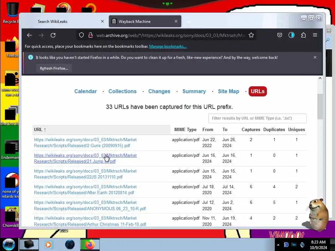The width and height of the screenshot is (335, 251).
Task: Sort by the Duplicates column header
Action: [x=274, y=129]
